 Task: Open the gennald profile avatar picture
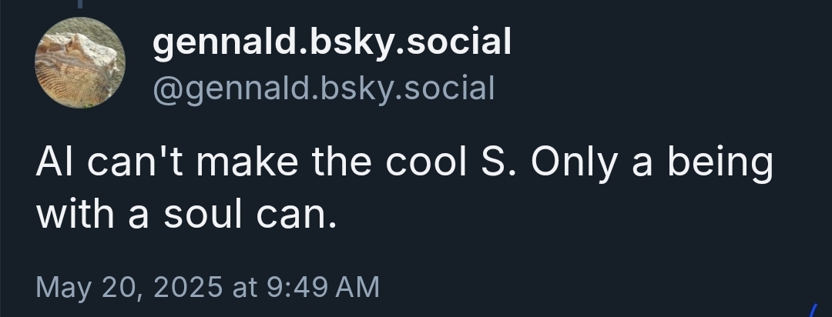80,63
